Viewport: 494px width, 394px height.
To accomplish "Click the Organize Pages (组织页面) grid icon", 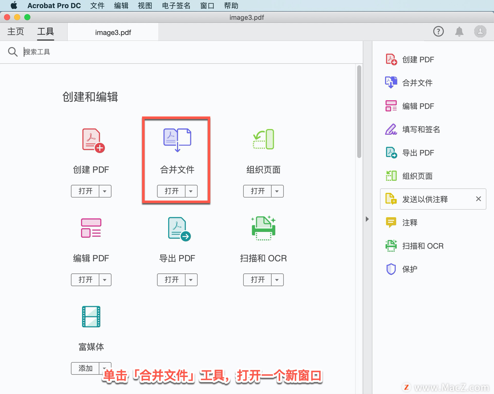I will 263,139.
